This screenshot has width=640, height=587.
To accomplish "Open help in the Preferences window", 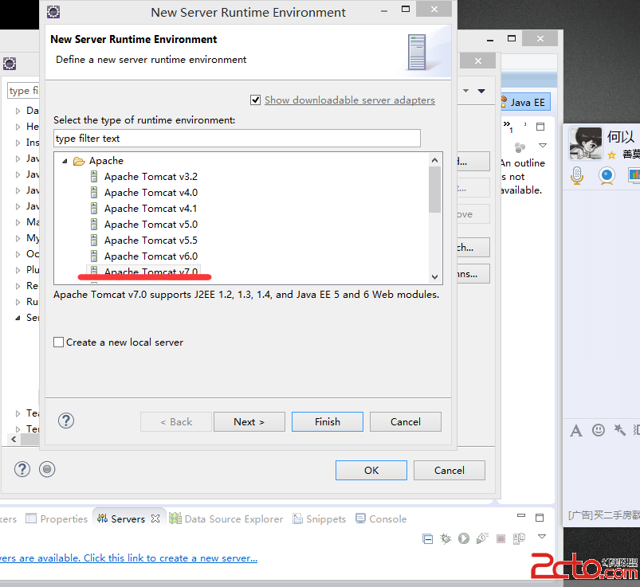I will point(22,469).
